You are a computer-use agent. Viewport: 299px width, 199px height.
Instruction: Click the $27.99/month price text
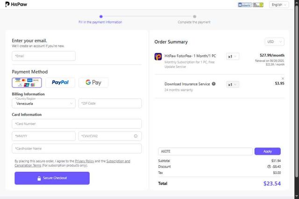tap(272, 55)
